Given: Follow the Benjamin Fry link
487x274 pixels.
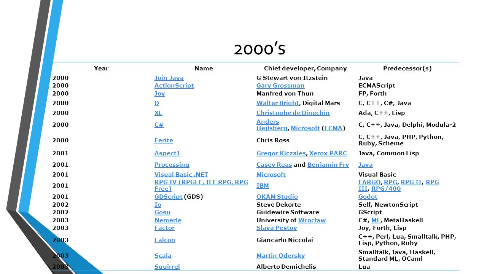Looking at the screenshot, I should [328, 165].
